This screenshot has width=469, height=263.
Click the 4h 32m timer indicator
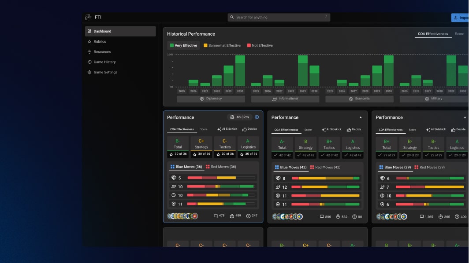[x=239, y=117]
